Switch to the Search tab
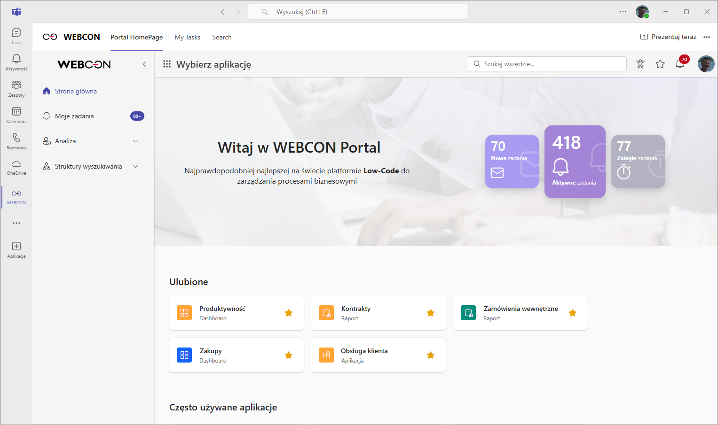718x425 pixels. click(222, 37)
